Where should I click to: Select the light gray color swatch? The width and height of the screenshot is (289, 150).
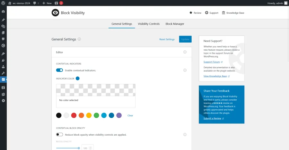[x=66, y=115]
